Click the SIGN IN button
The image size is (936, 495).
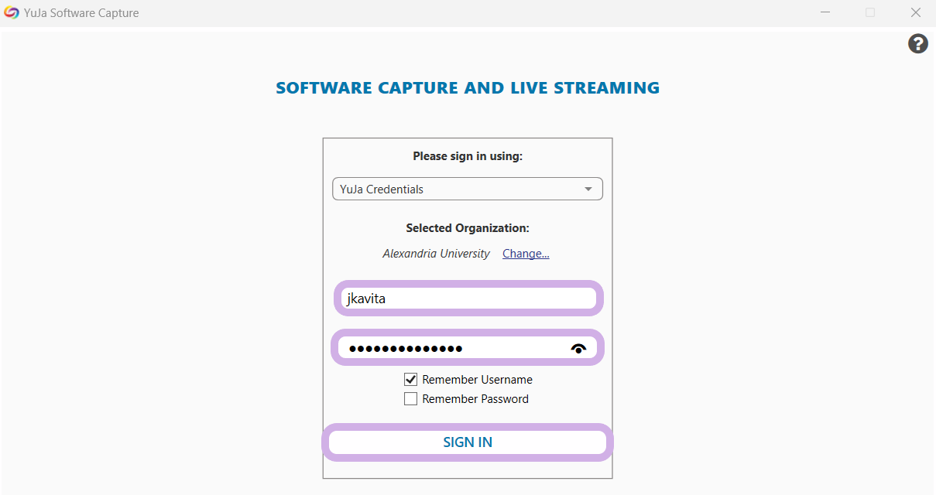click(468, 442)
